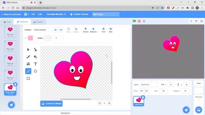Viewport: 205px width, 115px height.
Task: Select the Circle tool
Action: click(35, 71)
